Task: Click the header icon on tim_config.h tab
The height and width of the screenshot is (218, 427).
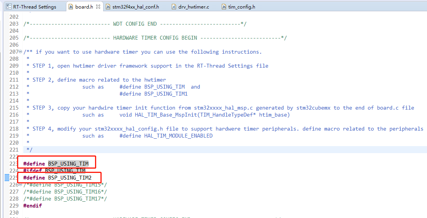Action: click(x=224, y=7)
